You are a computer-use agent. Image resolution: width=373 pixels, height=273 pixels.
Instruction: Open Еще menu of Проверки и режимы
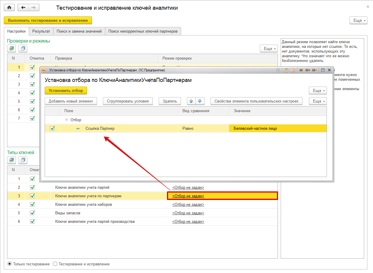[269, 48]
